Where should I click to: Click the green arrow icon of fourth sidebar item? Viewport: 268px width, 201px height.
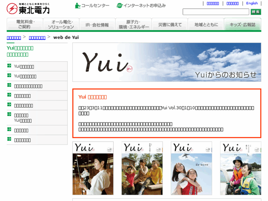[9, 95]
